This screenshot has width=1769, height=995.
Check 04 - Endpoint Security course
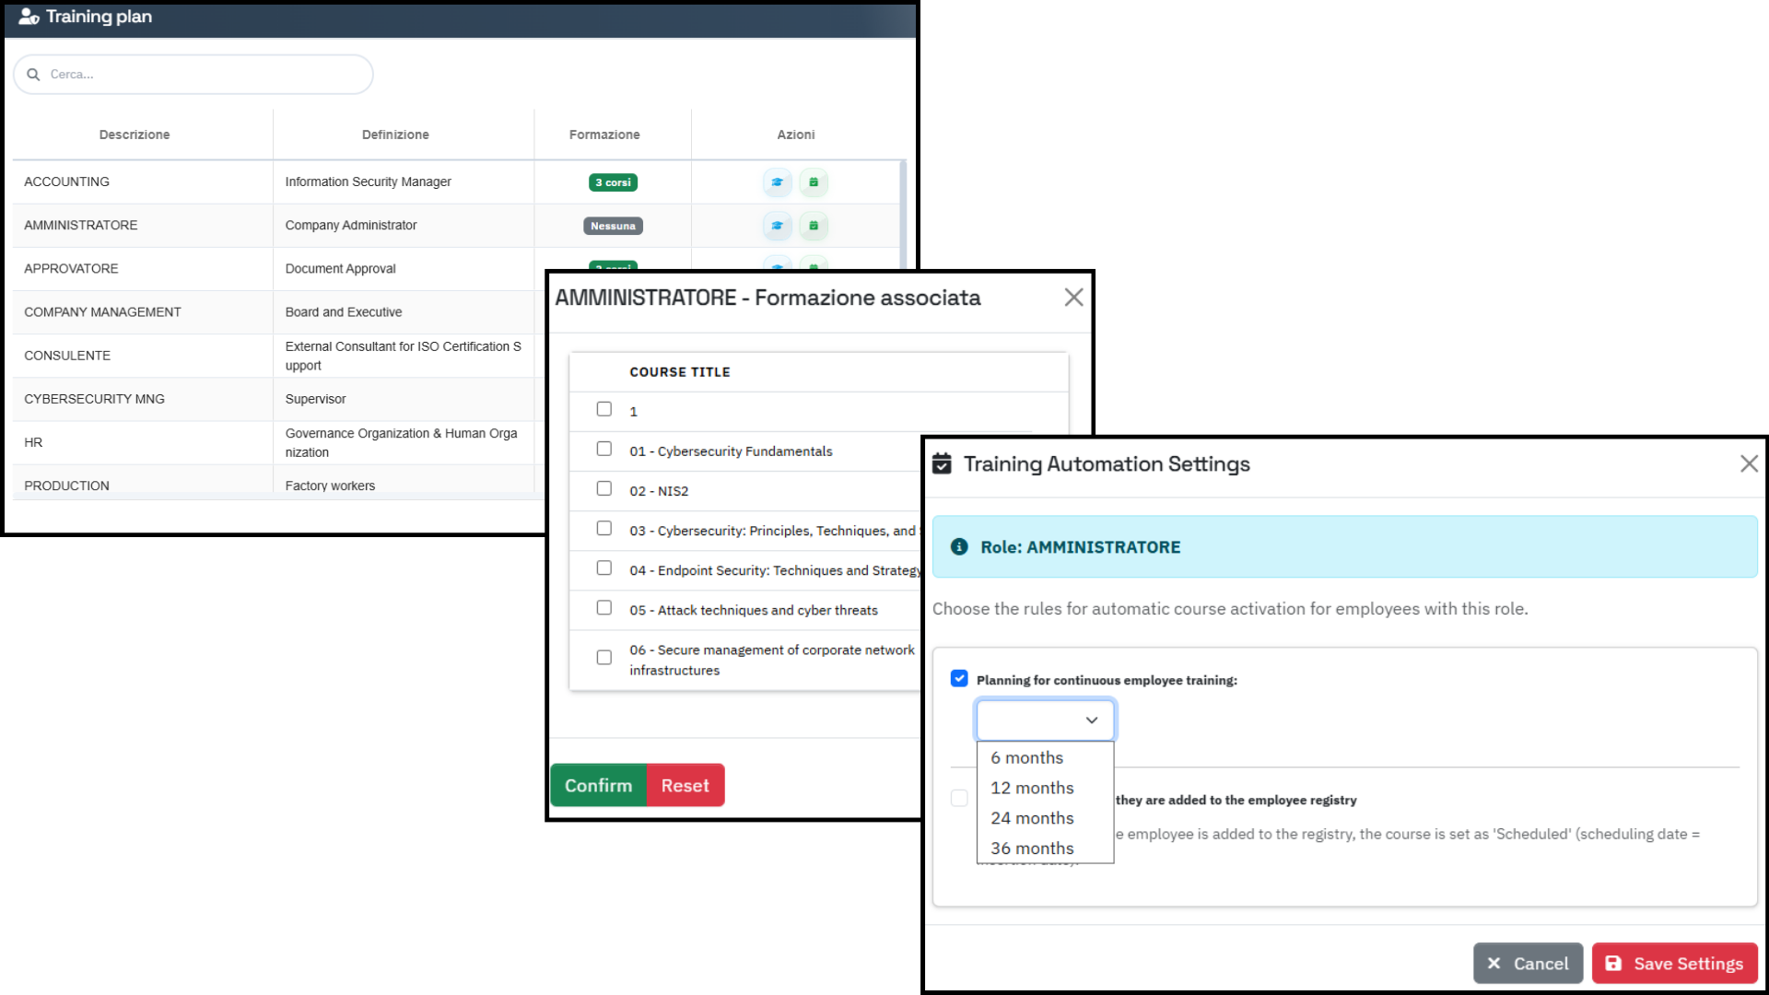click(x=604, y=568)
